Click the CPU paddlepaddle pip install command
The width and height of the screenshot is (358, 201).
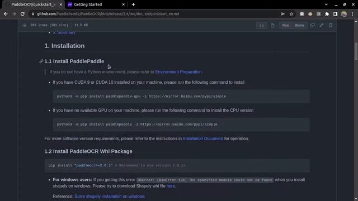[x=137, y=125]
